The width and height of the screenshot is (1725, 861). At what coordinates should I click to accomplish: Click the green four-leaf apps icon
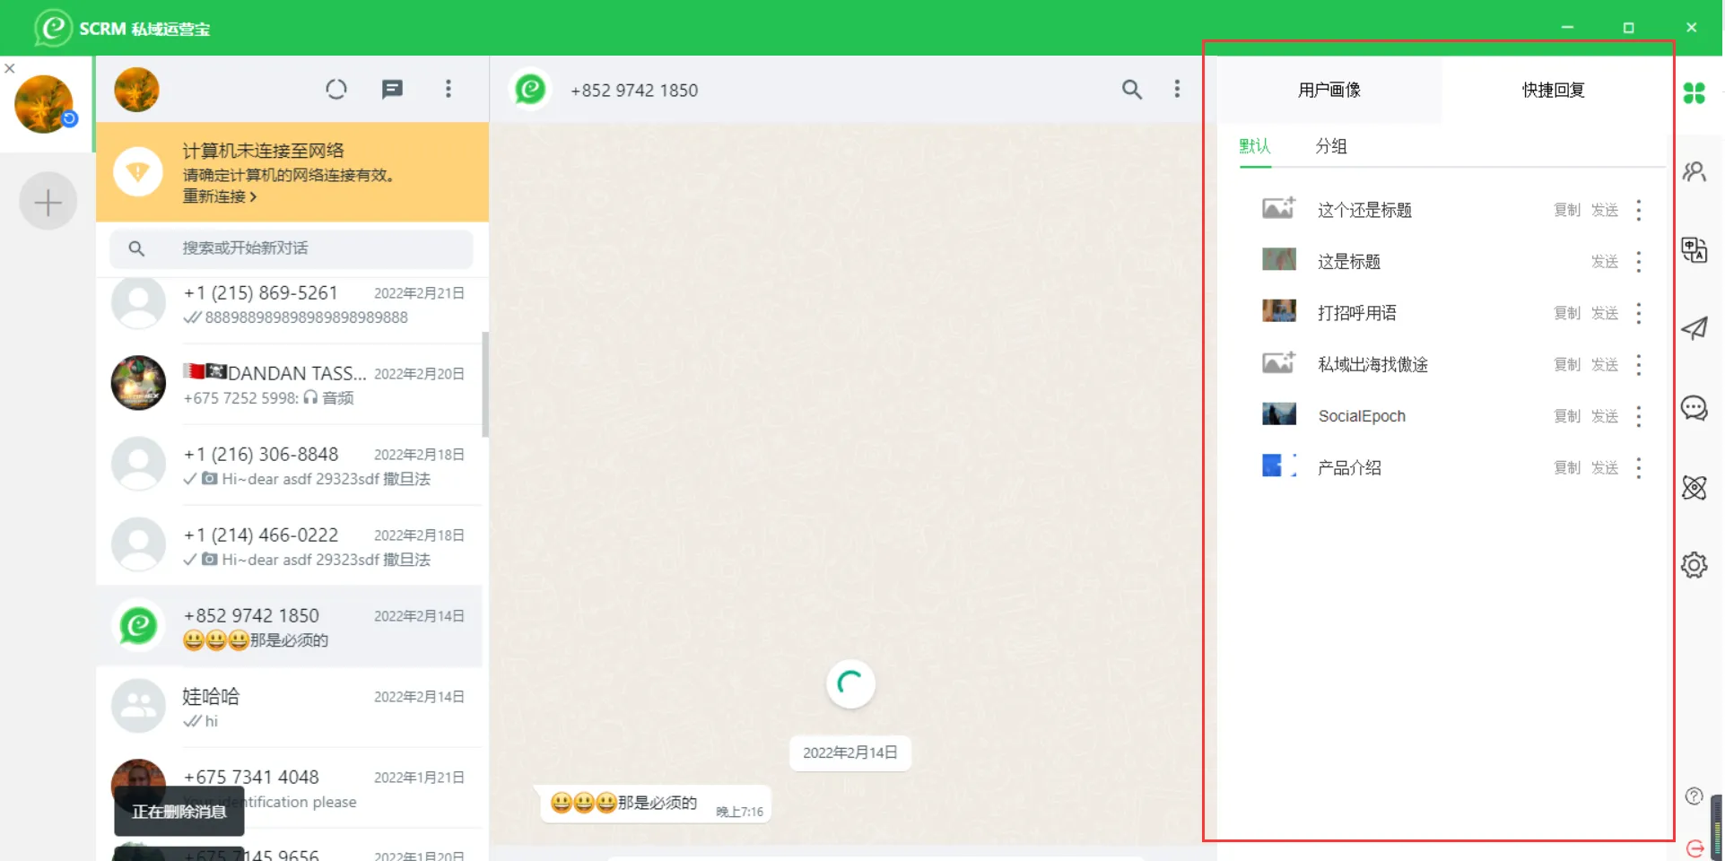[x=1694, y=92]
